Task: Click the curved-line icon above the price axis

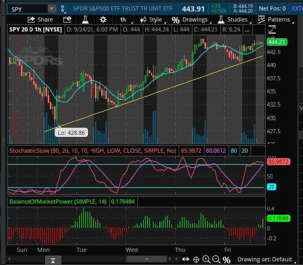Action: [x=272, y=30]
